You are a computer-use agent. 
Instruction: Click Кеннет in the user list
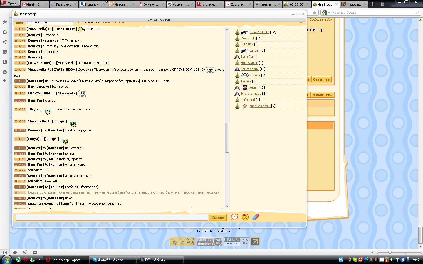click(255, 75)
